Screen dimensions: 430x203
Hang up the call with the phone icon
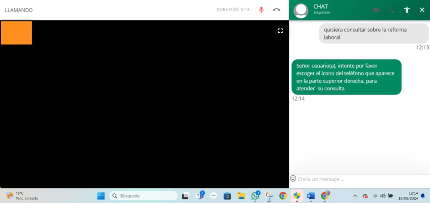(x=276, y=10)
